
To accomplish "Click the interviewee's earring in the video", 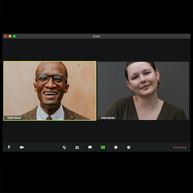I will click(158, 85).
